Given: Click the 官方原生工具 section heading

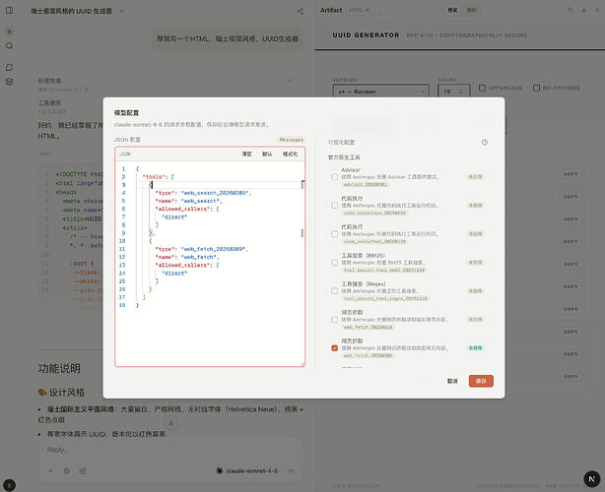Looking at the screenshot, I should [344, 157].
